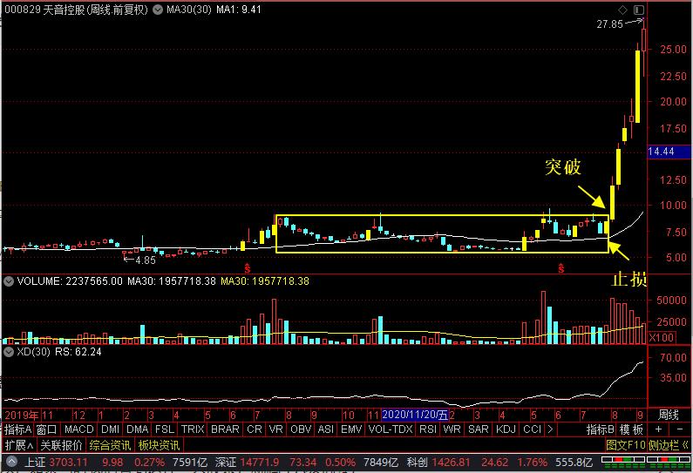693x473 pixels.
Task: Expand the XD(30) indicator dropdown arrow
Action: click(9, 352)
